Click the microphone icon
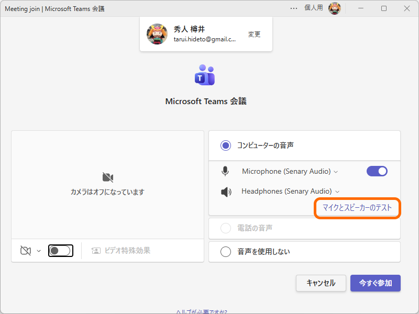This screenshot has height=314, width=419. (x=225, y=171)
